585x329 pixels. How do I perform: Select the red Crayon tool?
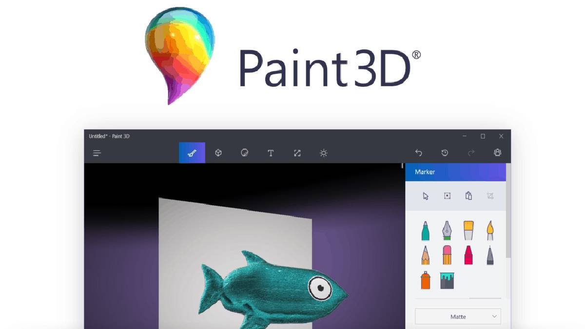tap(468, 255)
